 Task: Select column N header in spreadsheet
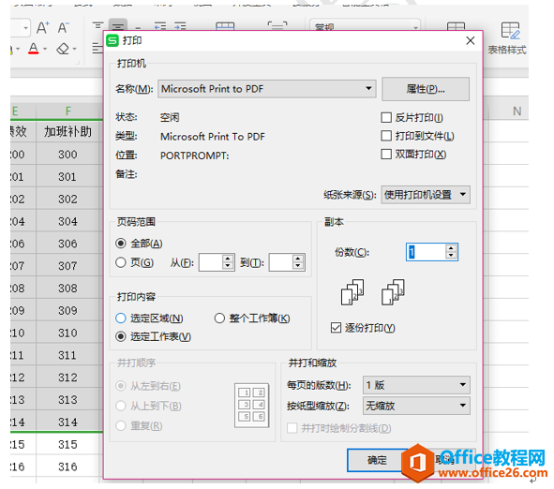point(517,111)
